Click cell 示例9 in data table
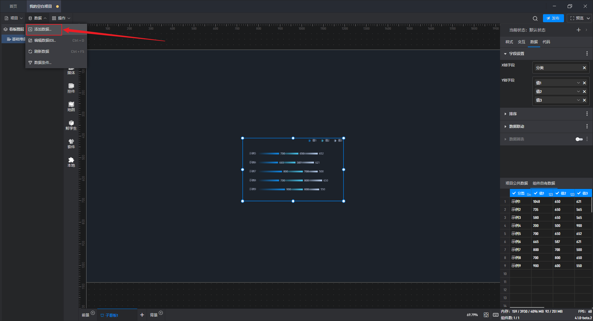593x321 pixels. (520, 266)
